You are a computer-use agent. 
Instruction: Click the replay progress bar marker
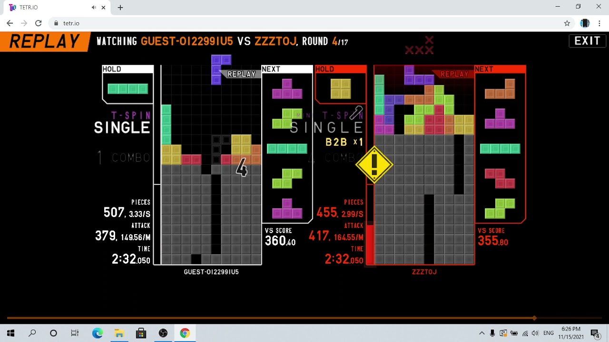534,318
